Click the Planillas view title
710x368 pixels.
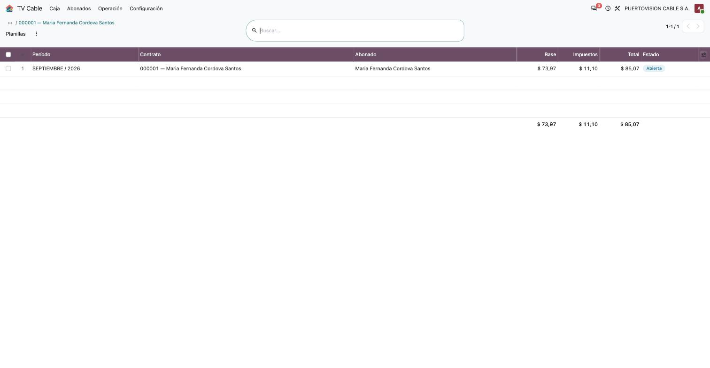coord(16,34)
